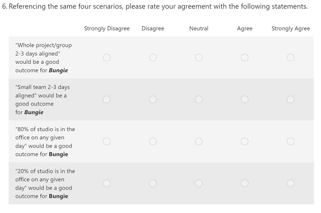This screenshot has height=213, width=321.
Task: Select Agree for 80% of studio statement
Action: (x=245, y=141)
